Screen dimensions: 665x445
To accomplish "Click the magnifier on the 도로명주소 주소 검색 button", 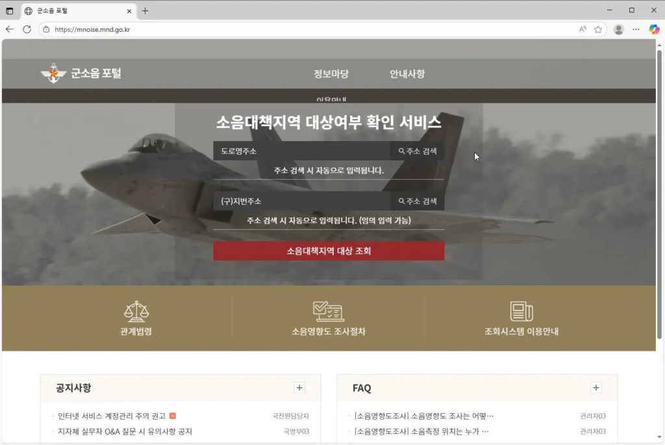I will [403, 151].
